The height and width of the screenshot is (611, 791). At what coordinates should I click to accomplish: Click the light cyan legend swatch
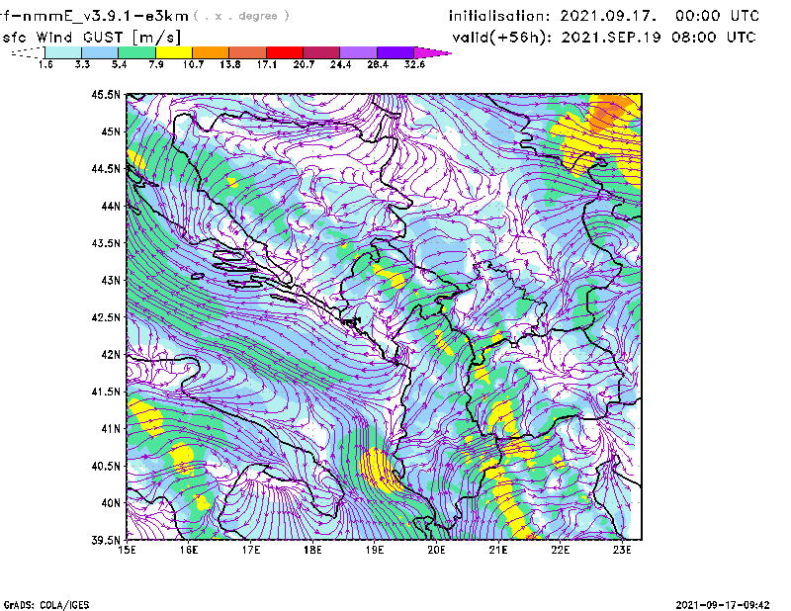coord(63,52)
